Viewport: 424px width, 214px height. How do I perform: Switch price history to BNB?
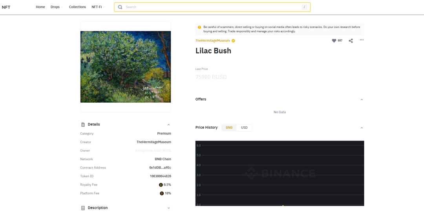[x=229, y=127]
